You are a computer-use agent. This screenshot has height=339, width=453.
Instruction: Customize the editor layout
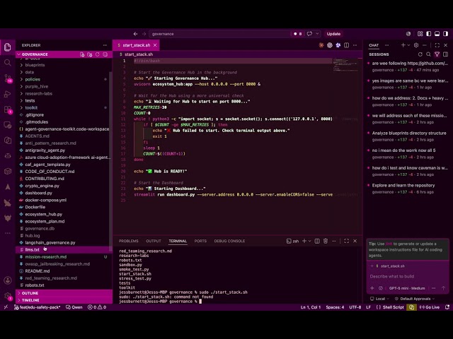tap(420, 34)
